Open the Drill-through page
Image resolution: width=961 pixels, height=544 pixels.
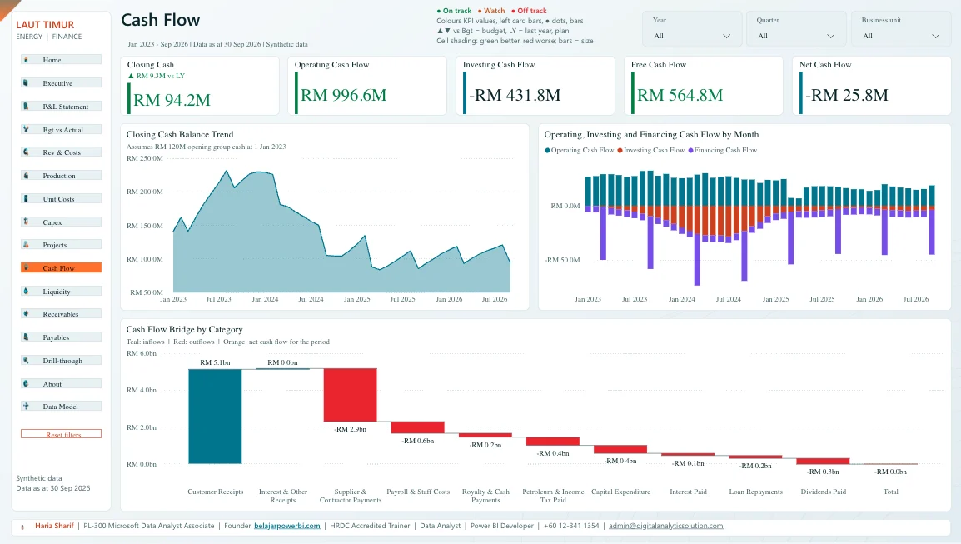coord(61,361)
